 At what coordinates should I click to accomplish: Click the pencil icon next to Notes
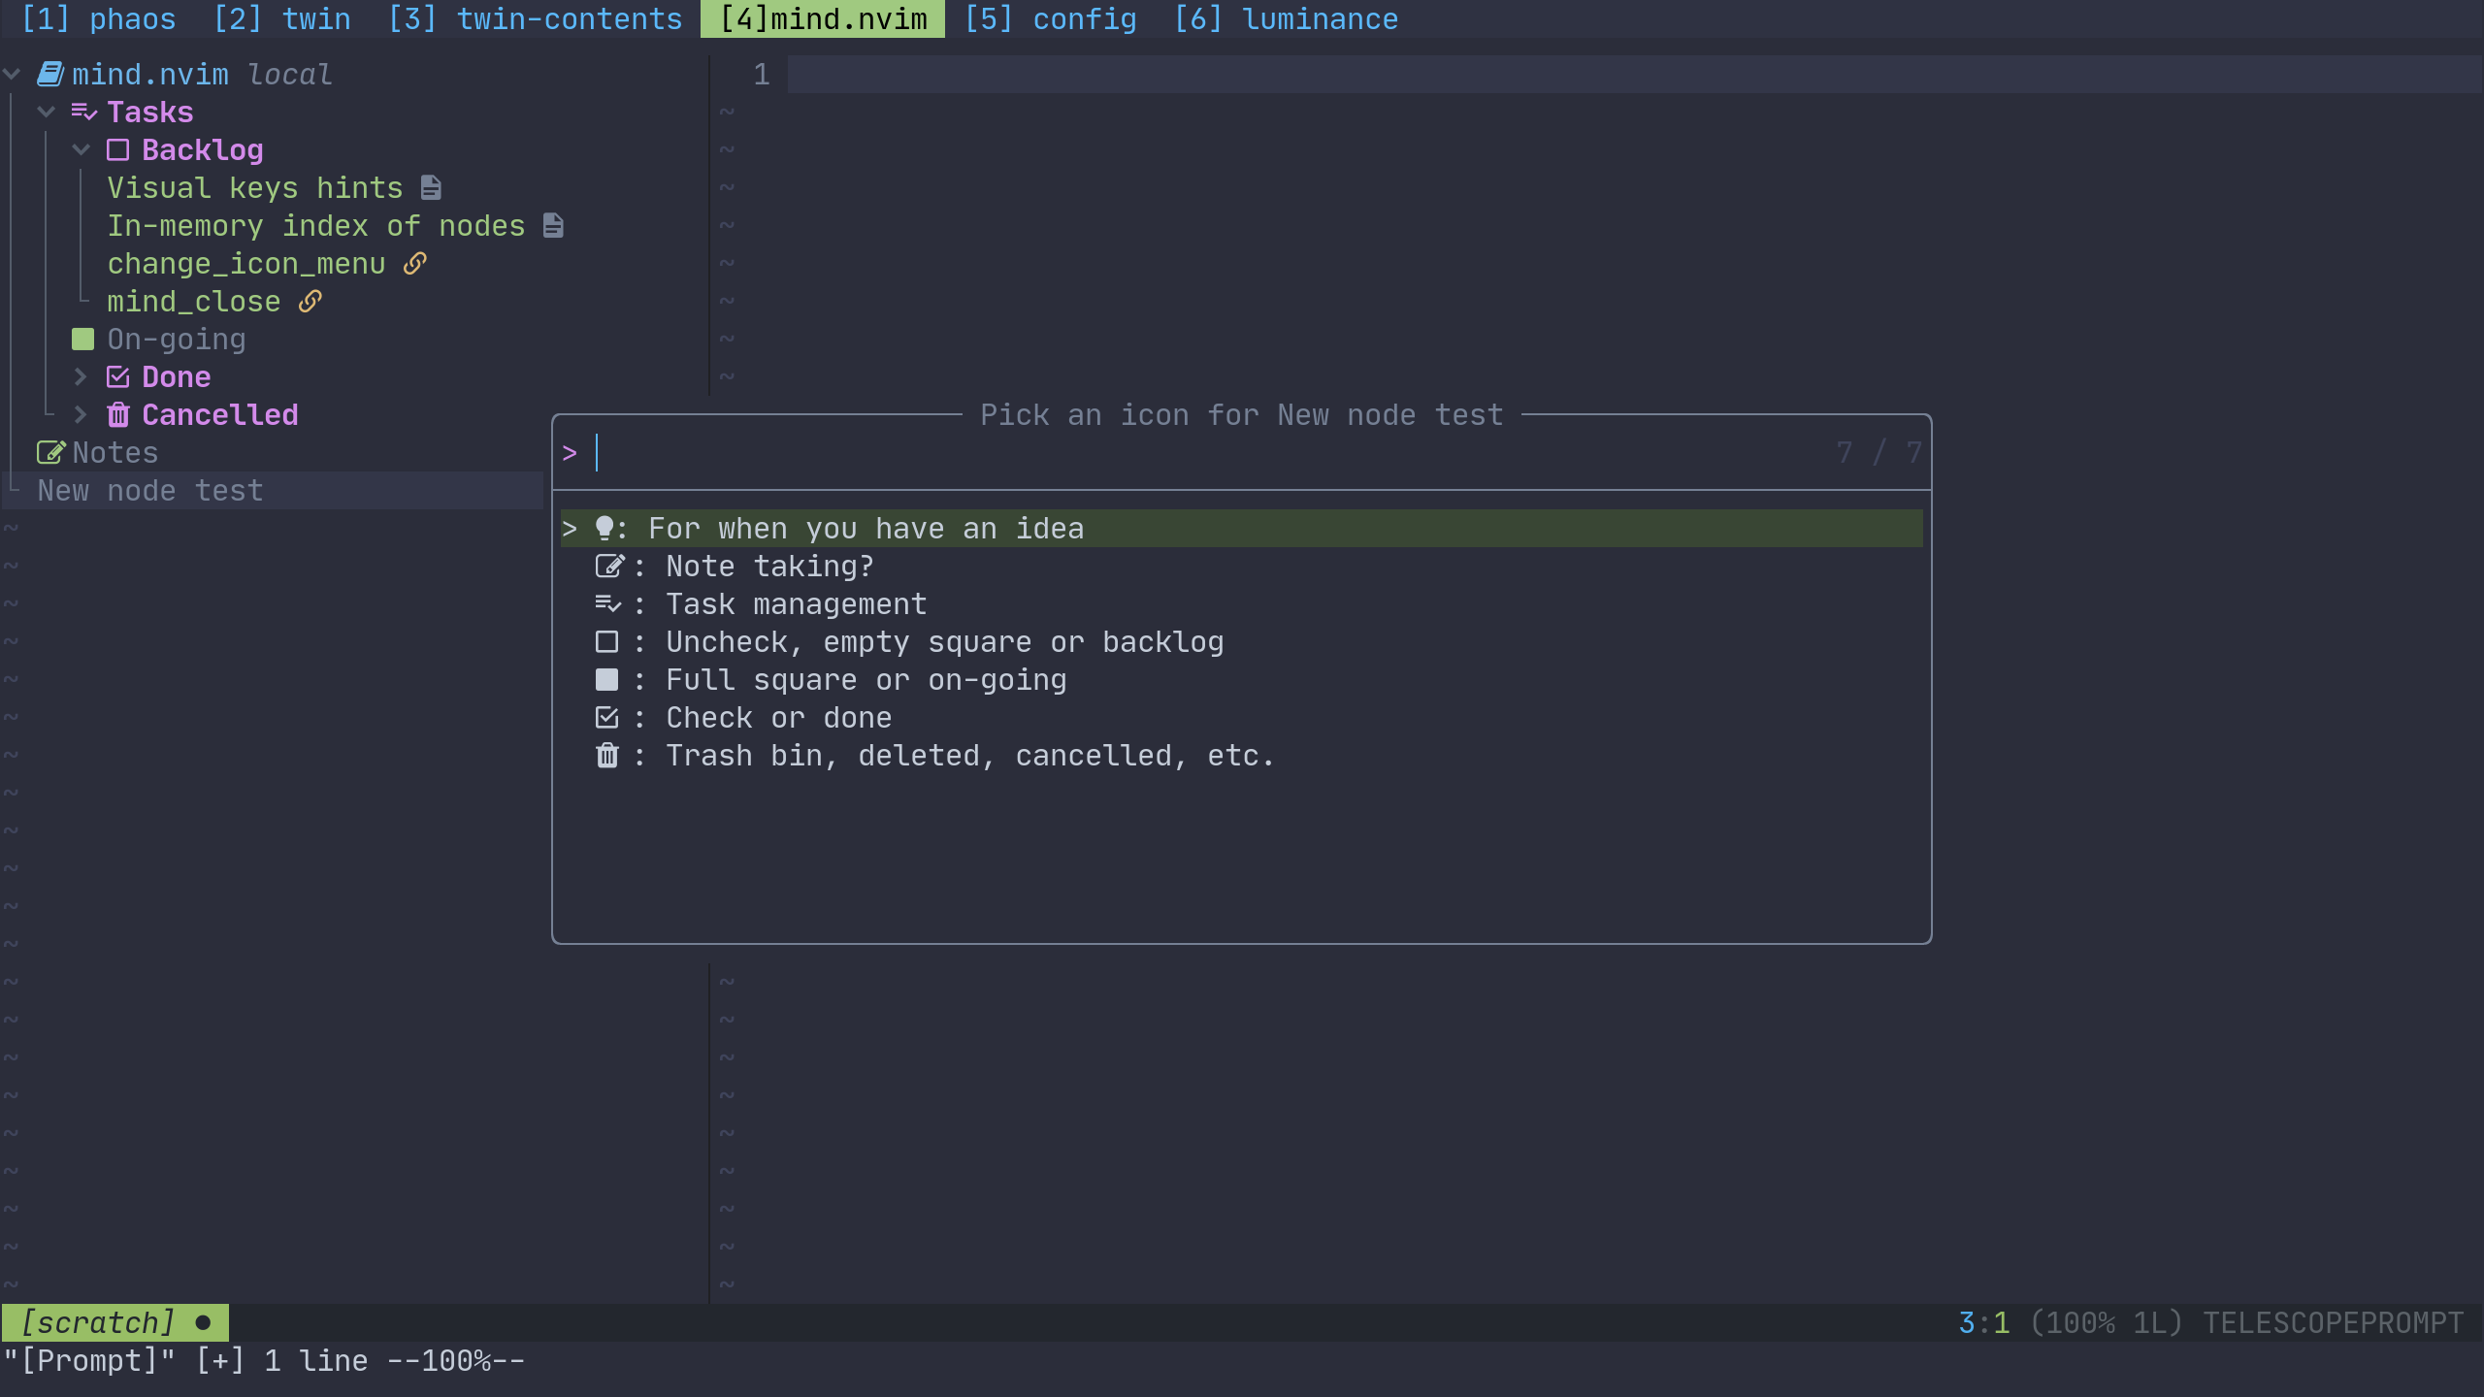(x=50, y=451)
